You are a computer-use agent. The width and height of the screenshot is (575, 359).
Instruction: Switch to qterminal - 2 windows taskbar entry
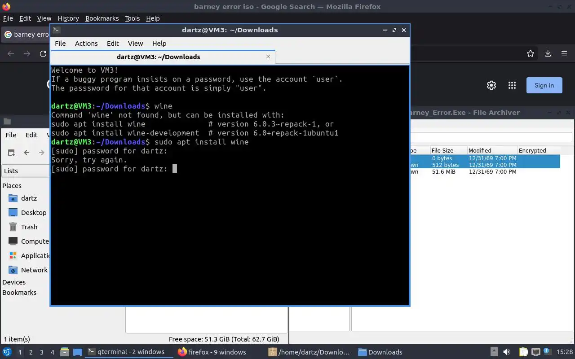point(128,352)
